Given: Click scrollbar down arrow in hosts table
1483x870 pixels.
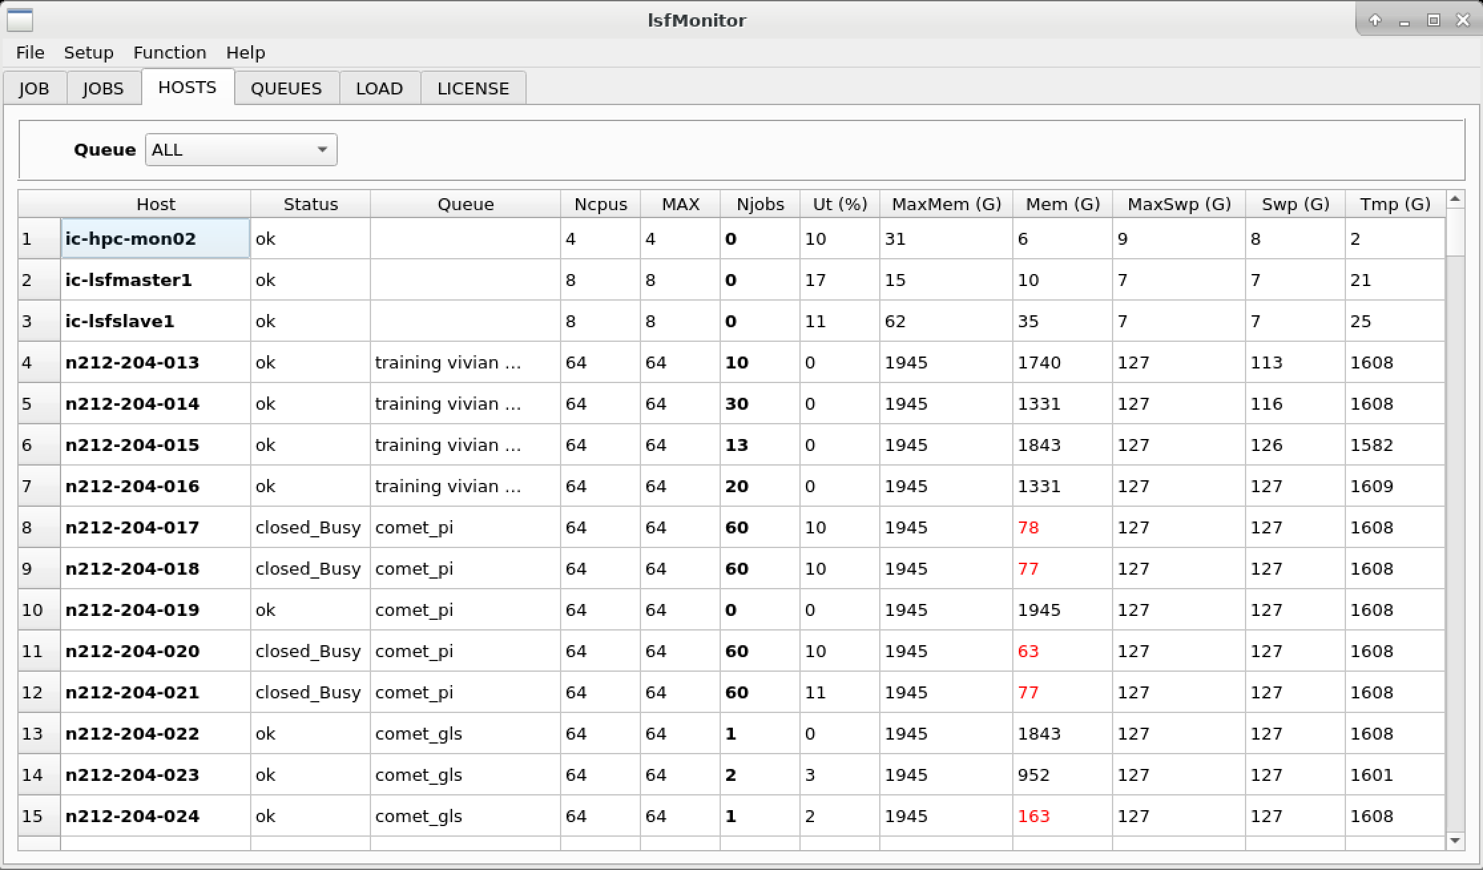Looking at the screenshot, I should (x=1455, y=841).
